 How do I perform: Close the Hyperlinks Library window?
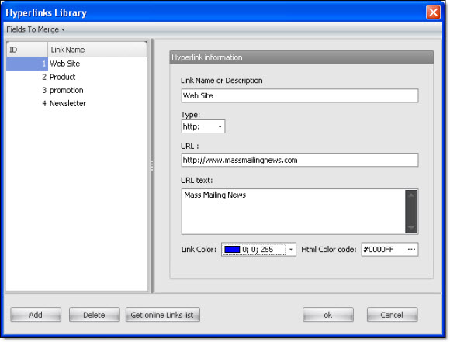coord(434,12)
